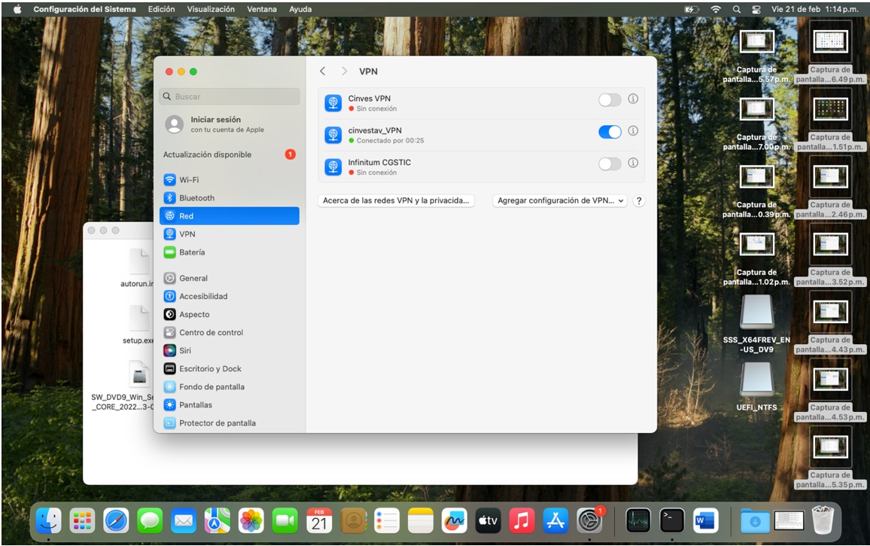The image size is (870, 546).
Task: Click Acerca de las redes VPN button
Action: (396, 201)
